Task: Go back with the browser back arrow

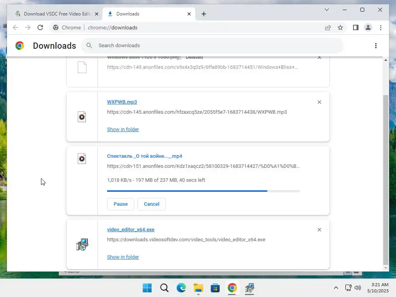Action: [x=15, y=27]
